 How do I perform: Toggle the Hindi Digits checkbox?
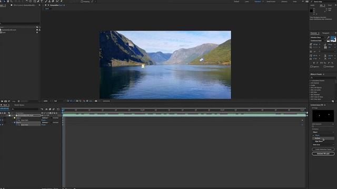click(325, 67)
